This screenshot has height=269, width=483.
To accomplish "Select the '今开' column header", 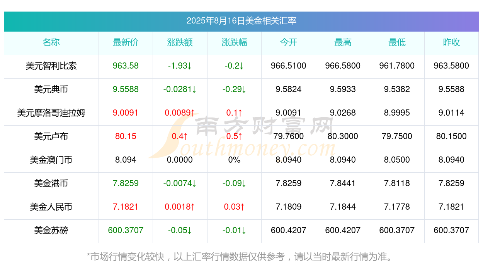I will (x=289, y=42).
